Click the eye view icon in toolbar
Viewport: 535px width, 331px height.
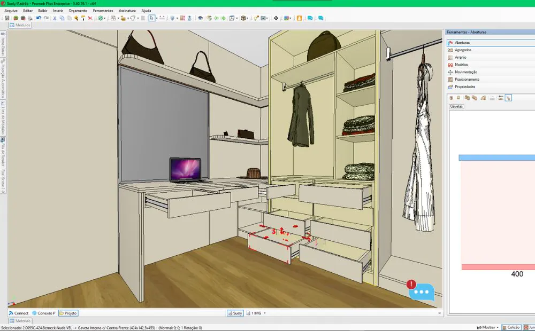[200, 18]
